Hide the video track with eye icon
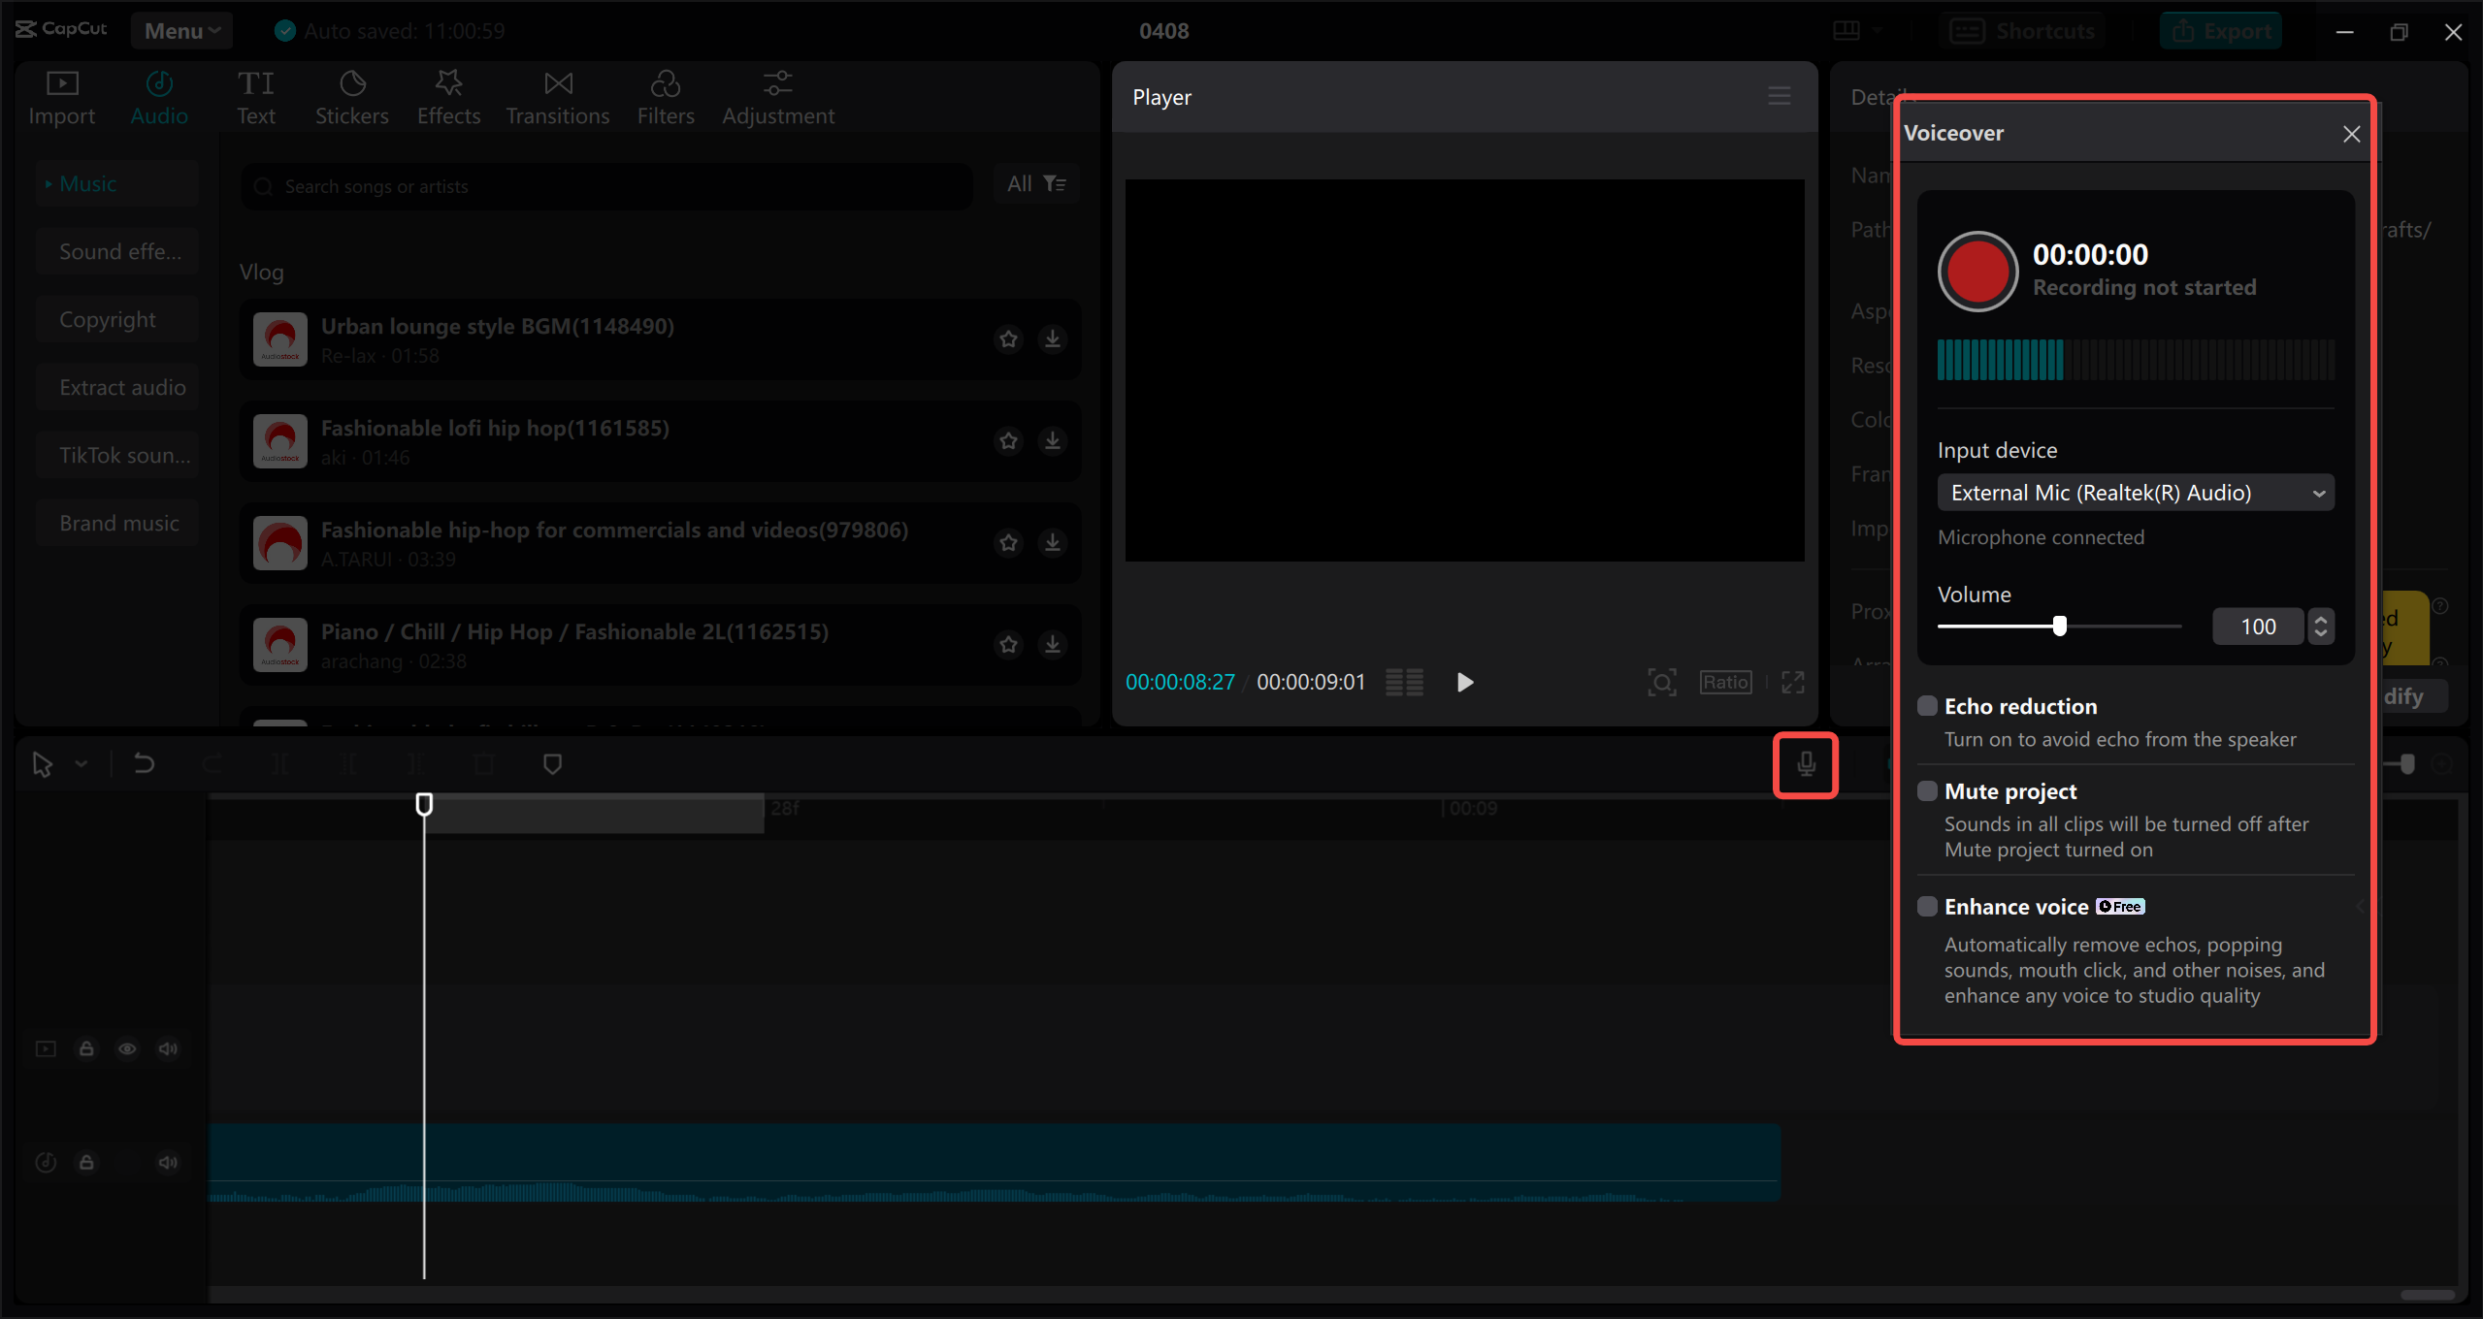 coord(127,1048)
